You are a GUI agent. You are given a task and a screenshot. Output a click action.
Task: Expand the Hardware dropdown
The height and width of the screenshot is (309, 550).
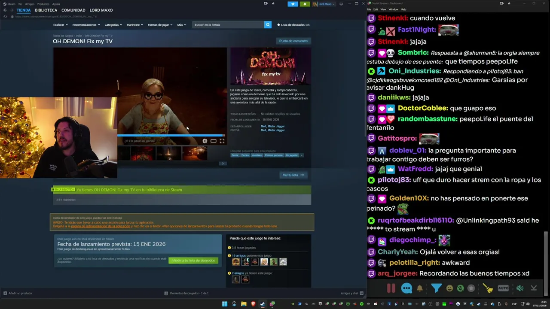pos(134,24)
